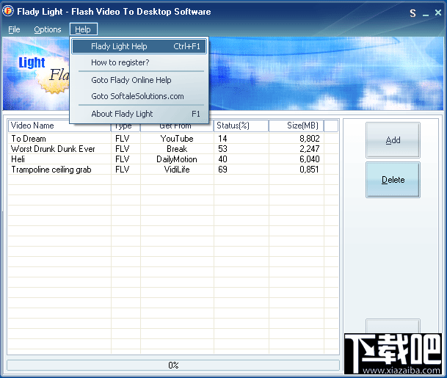This screenshot has height=378, width=447.
Task: Close the Flady Light window
Action: [438, 12]
